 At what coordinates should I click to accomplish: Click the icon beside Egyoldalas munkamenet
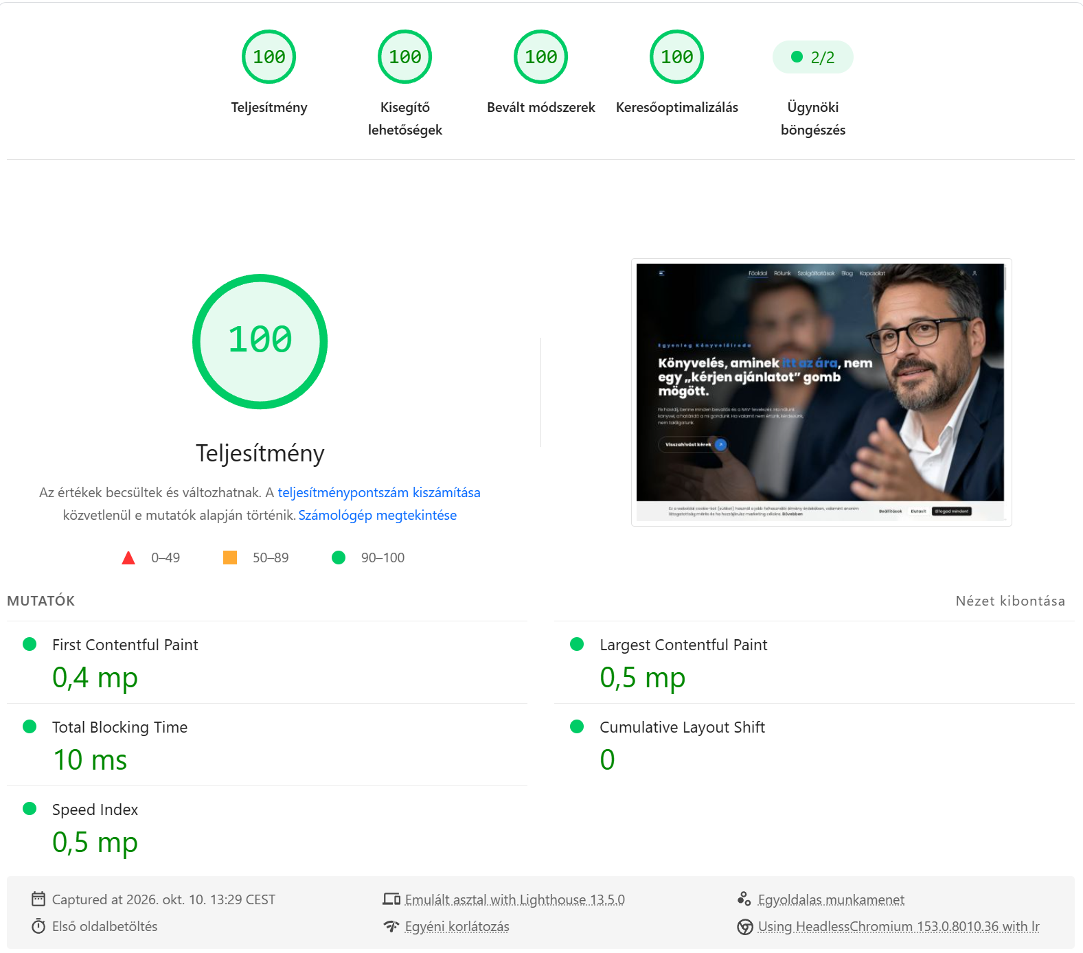[744, 899]
